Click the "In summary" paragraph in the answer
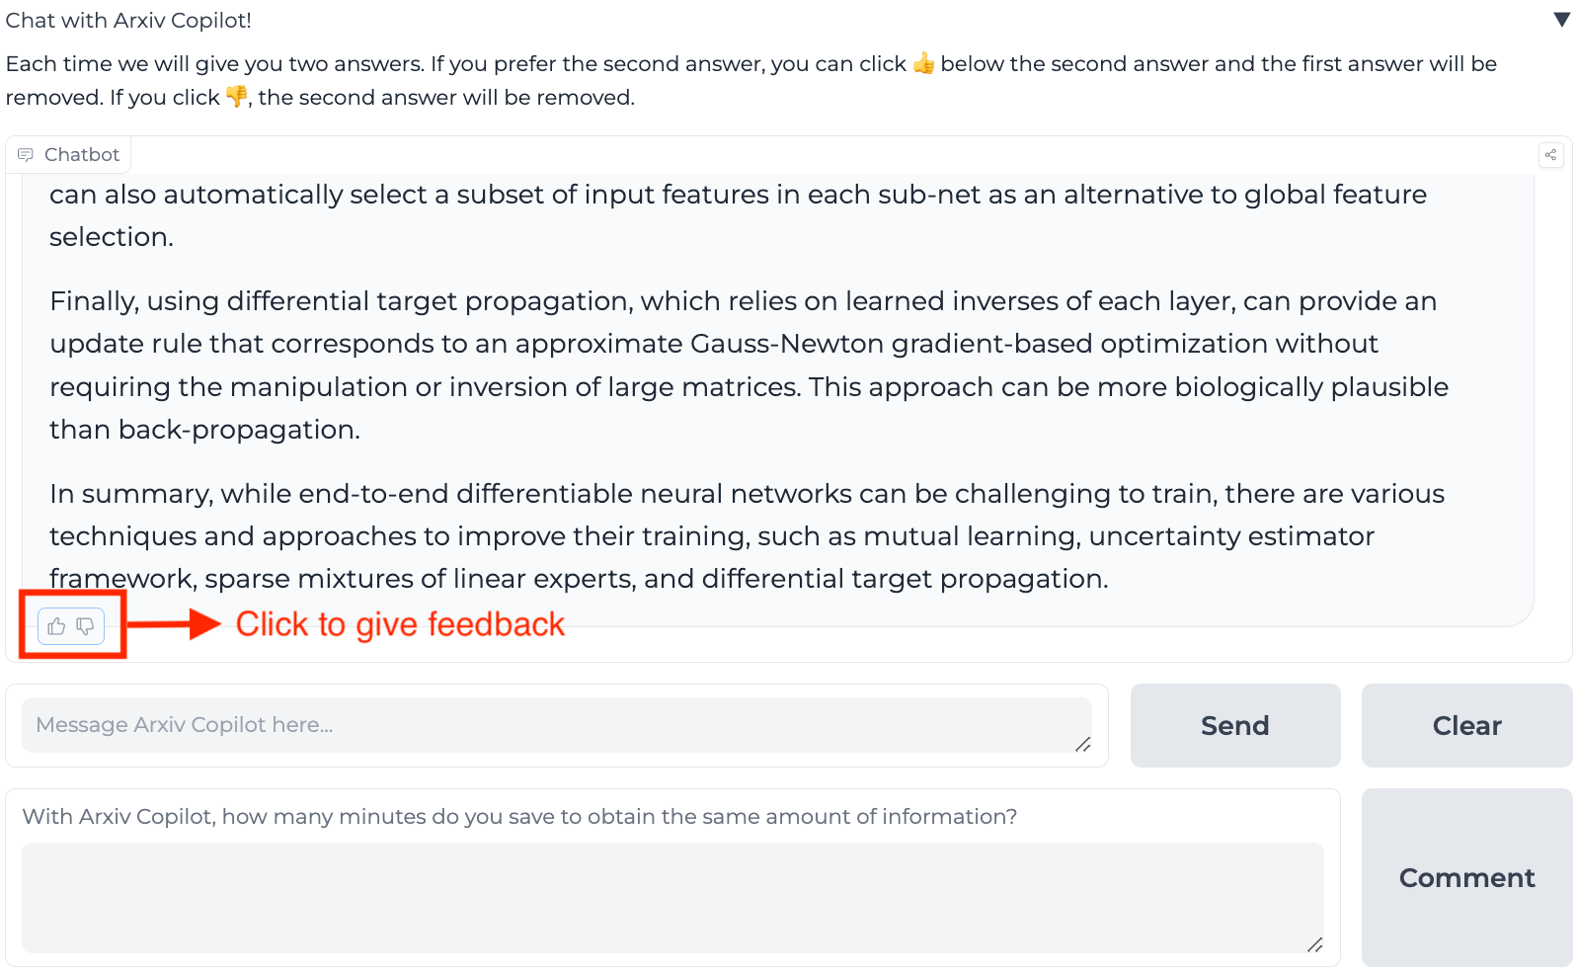The image size is (1578, 974). (747, 535)
